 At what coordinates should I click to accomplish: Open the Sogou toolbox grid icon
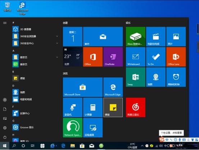tap(197, 140)
